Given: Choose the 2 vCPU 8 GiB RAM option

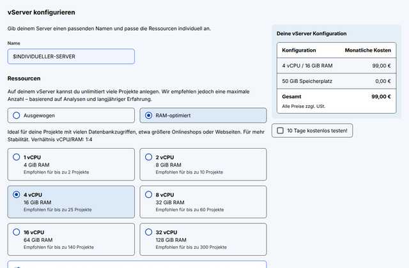Looking at the screenshot, I should point(203,165).
